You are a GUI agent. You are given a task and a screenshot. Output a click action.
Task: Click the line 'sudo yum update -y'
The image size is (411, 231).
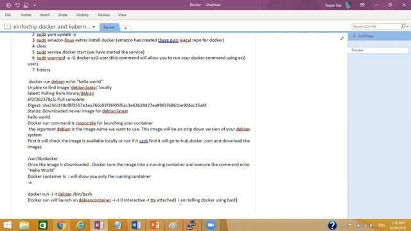tap(57, 34)
